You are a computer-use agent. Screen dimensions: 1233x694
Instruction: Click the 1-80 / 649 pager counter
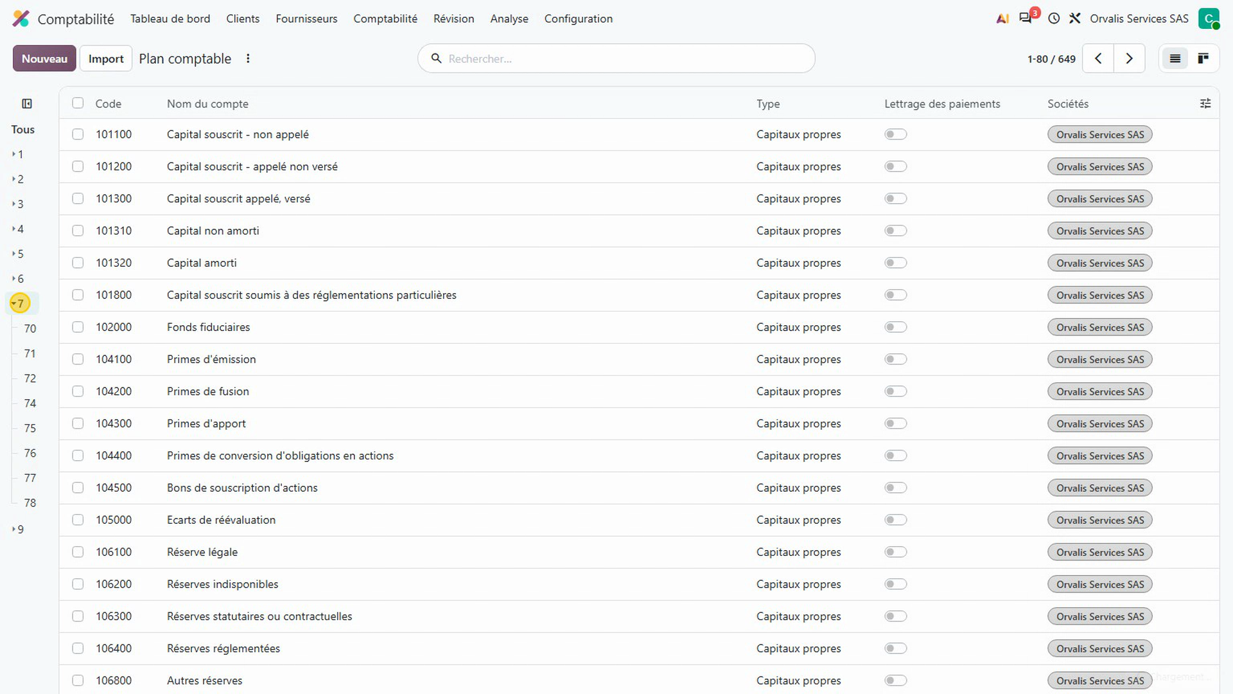coord(1051,58)
